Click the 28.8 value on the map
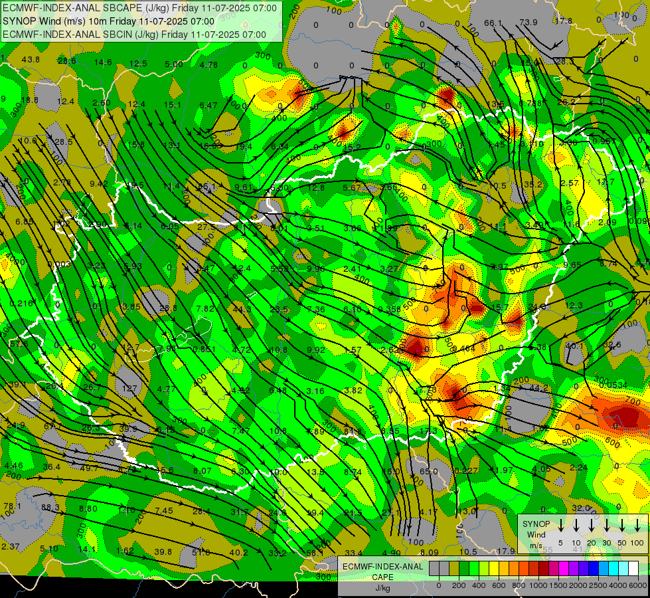 tap(168, 308)
